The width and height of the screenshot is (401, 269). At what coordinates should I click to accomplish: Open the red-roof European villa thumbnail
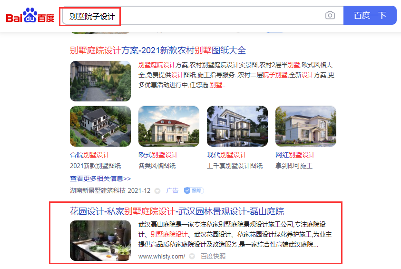tap(169, 127)
